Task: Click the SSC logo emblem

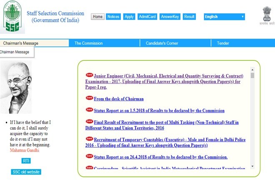Action: pos(12,17)
